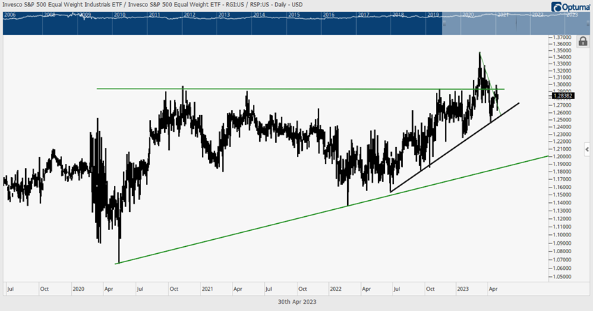This screenshot has height=311, width=593.
Task: Click the current price tag 1.28382
Action: 563,96
